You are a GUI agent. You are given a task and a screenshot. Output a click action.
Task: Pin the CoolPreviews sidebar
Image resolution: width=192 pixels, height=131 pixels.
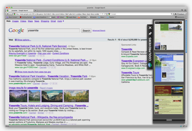(150, 33)
